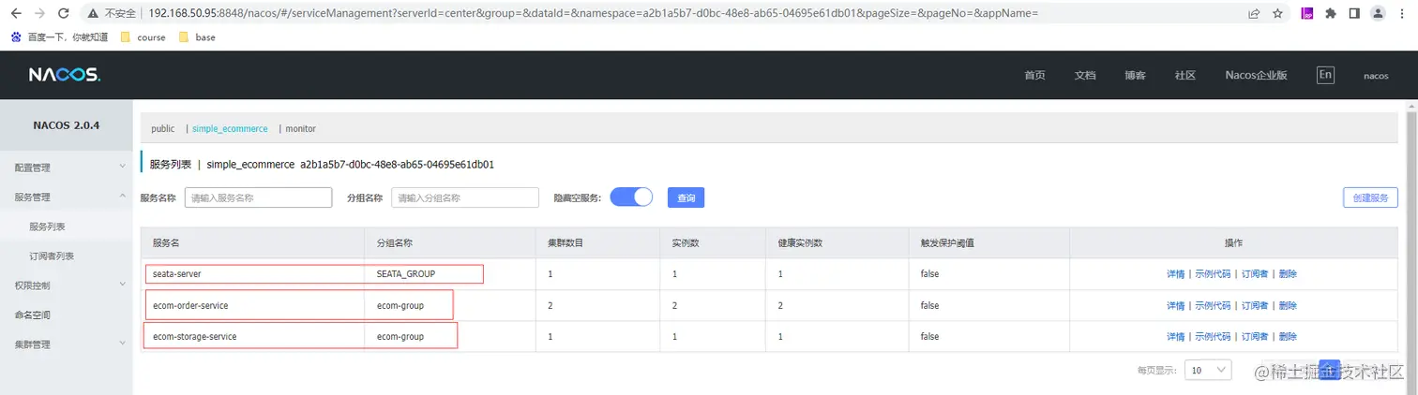The height and width of the screenshot is (395, 1418).
Task: Click the ecom-storage-service service name
Action: coord(194,336)
